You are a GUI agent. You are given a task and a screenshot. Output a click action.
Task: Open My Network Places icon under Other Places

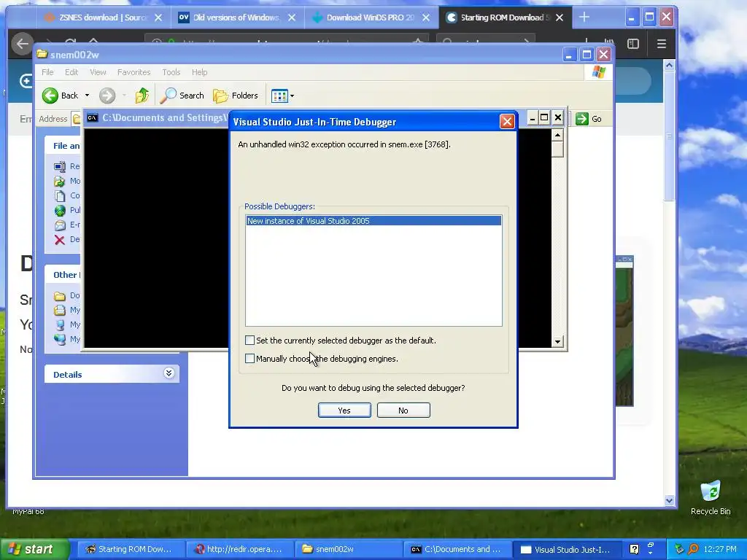60,340
